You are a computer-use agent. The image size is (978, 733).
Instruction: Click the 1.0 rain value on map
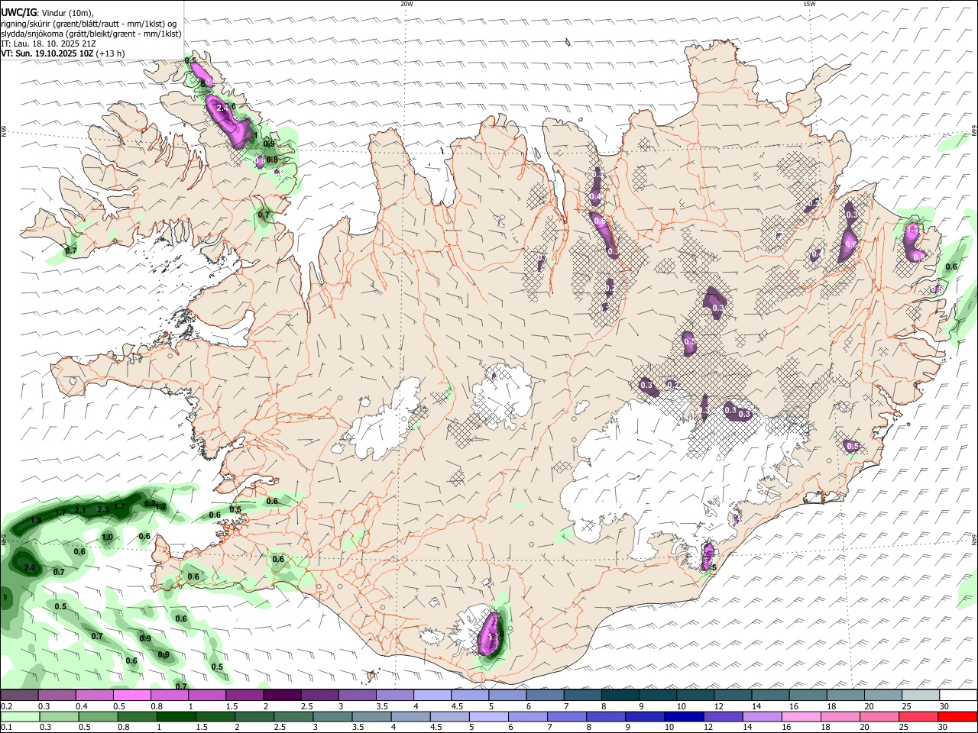pyautogui.click(x=107, y=538)
